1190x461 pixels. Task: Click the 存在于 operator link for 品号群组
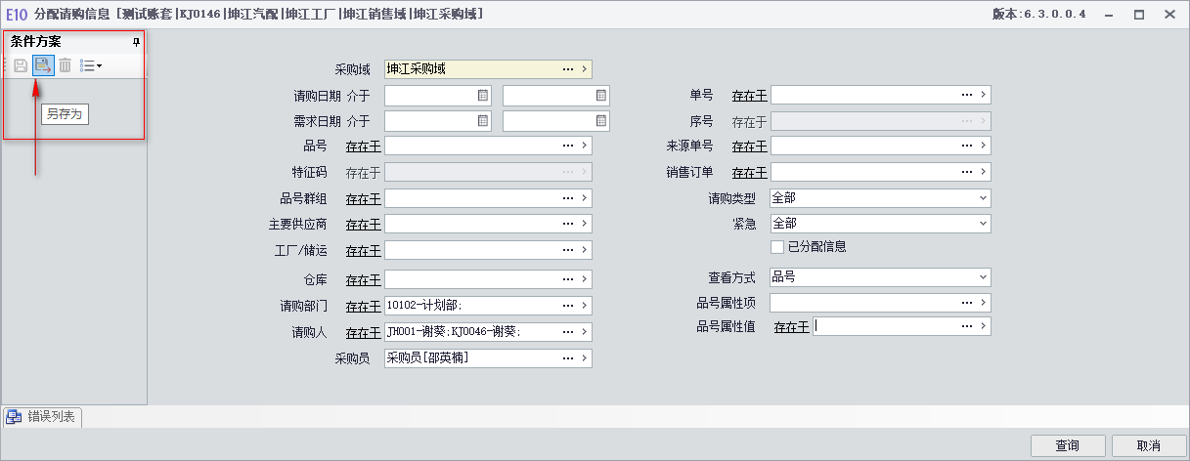(x=363, y=199)
